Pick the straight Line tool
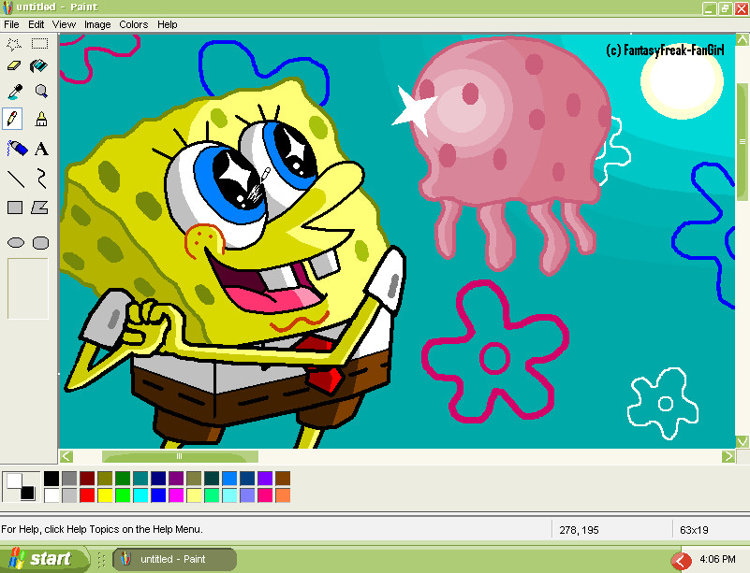 coord(14,178)
